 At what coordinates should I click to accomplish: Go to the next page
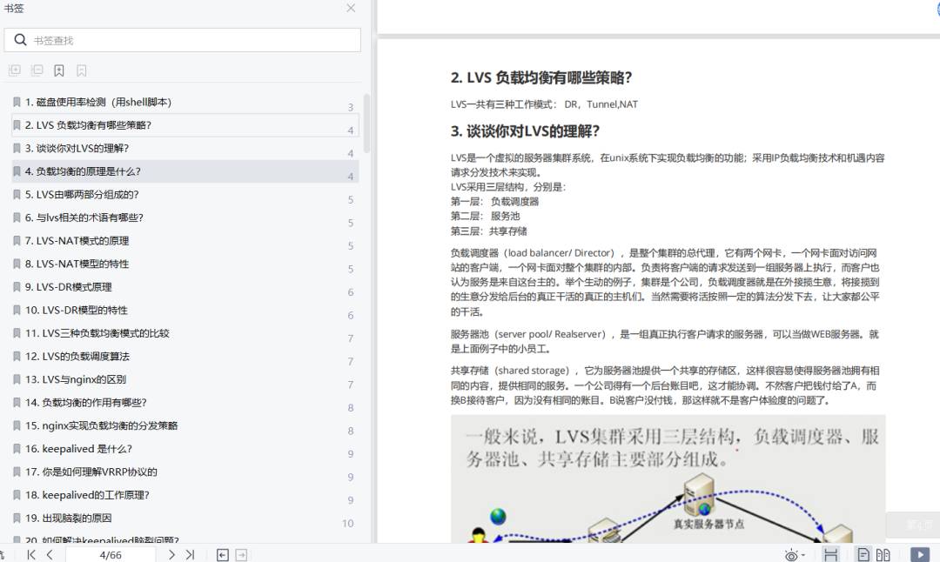pyautogui.click(x=171, y=555)
